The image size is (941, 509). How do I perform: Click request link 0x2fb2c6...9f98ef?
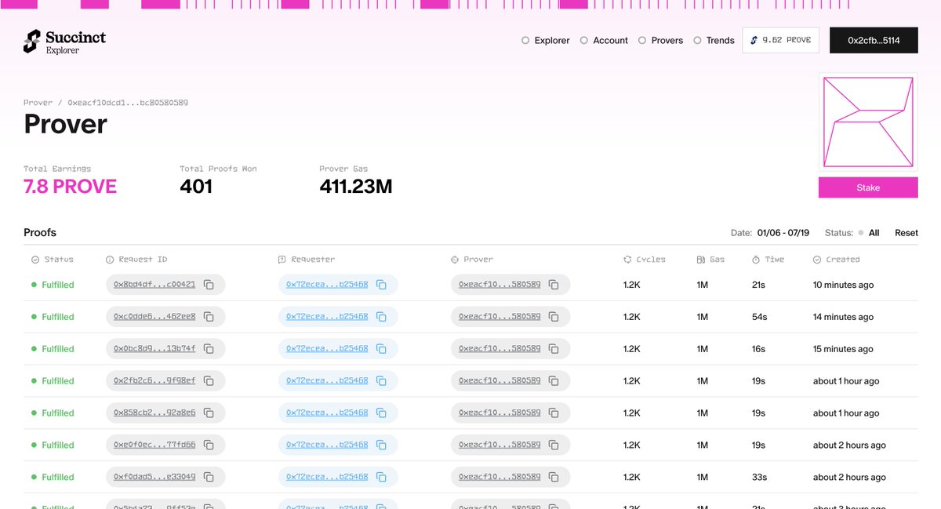(x=154, y=381)
